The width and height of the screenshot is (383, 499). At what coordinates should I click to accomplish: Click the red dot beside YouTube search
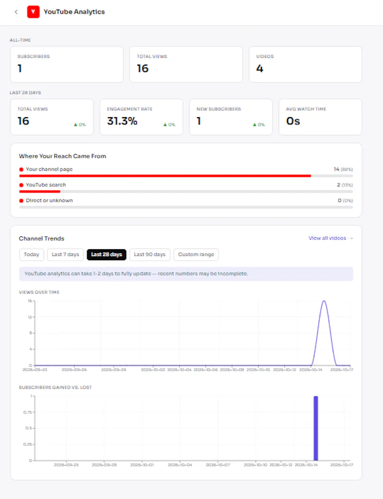[x=22, y=185]
